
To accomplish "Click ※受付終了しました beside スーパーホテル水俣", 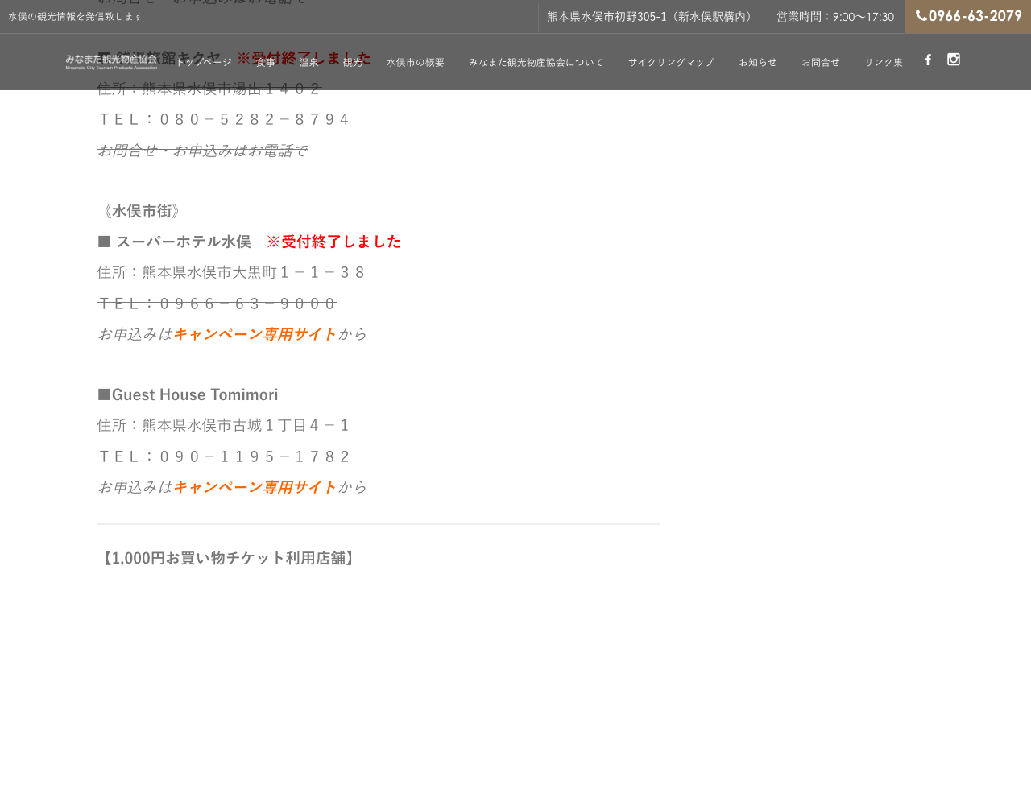I will pyautogui.click(x=333, y=242).
